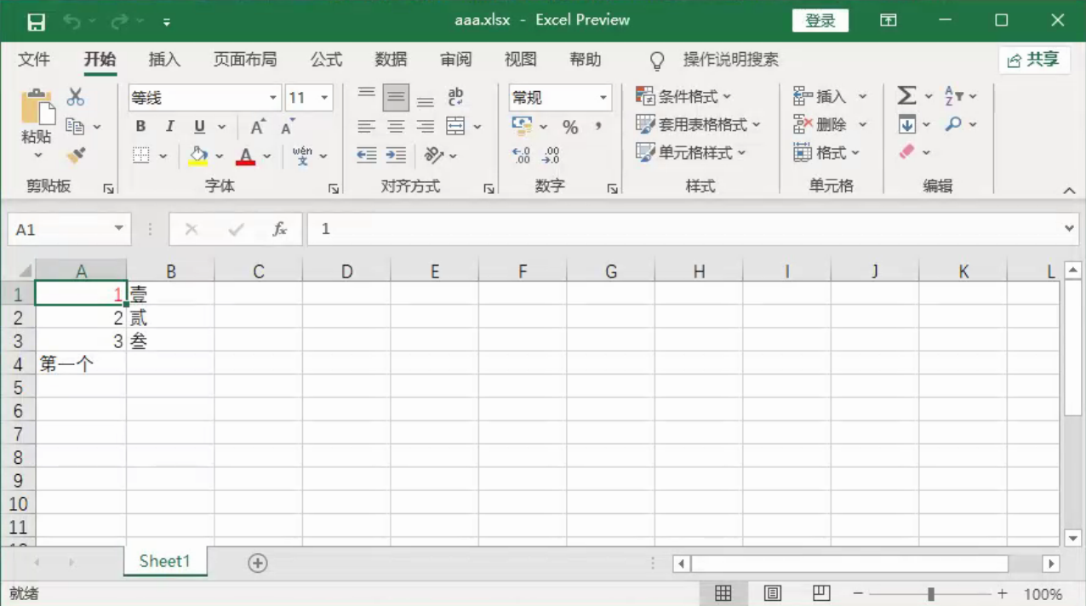Click the increase indent icon
Screen dimensions: 1086x606
396,155
